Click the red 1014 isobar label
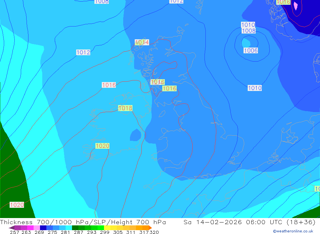 click(x=142, y=42)
